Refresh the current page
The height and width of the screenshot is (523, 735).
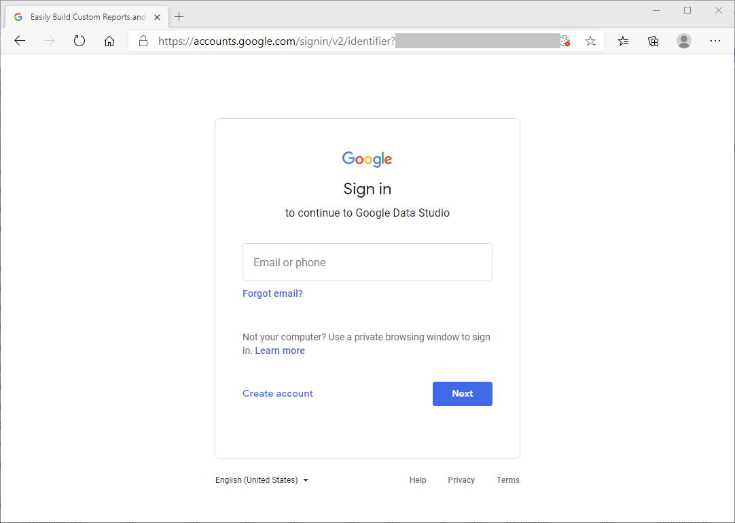point(79,41)
